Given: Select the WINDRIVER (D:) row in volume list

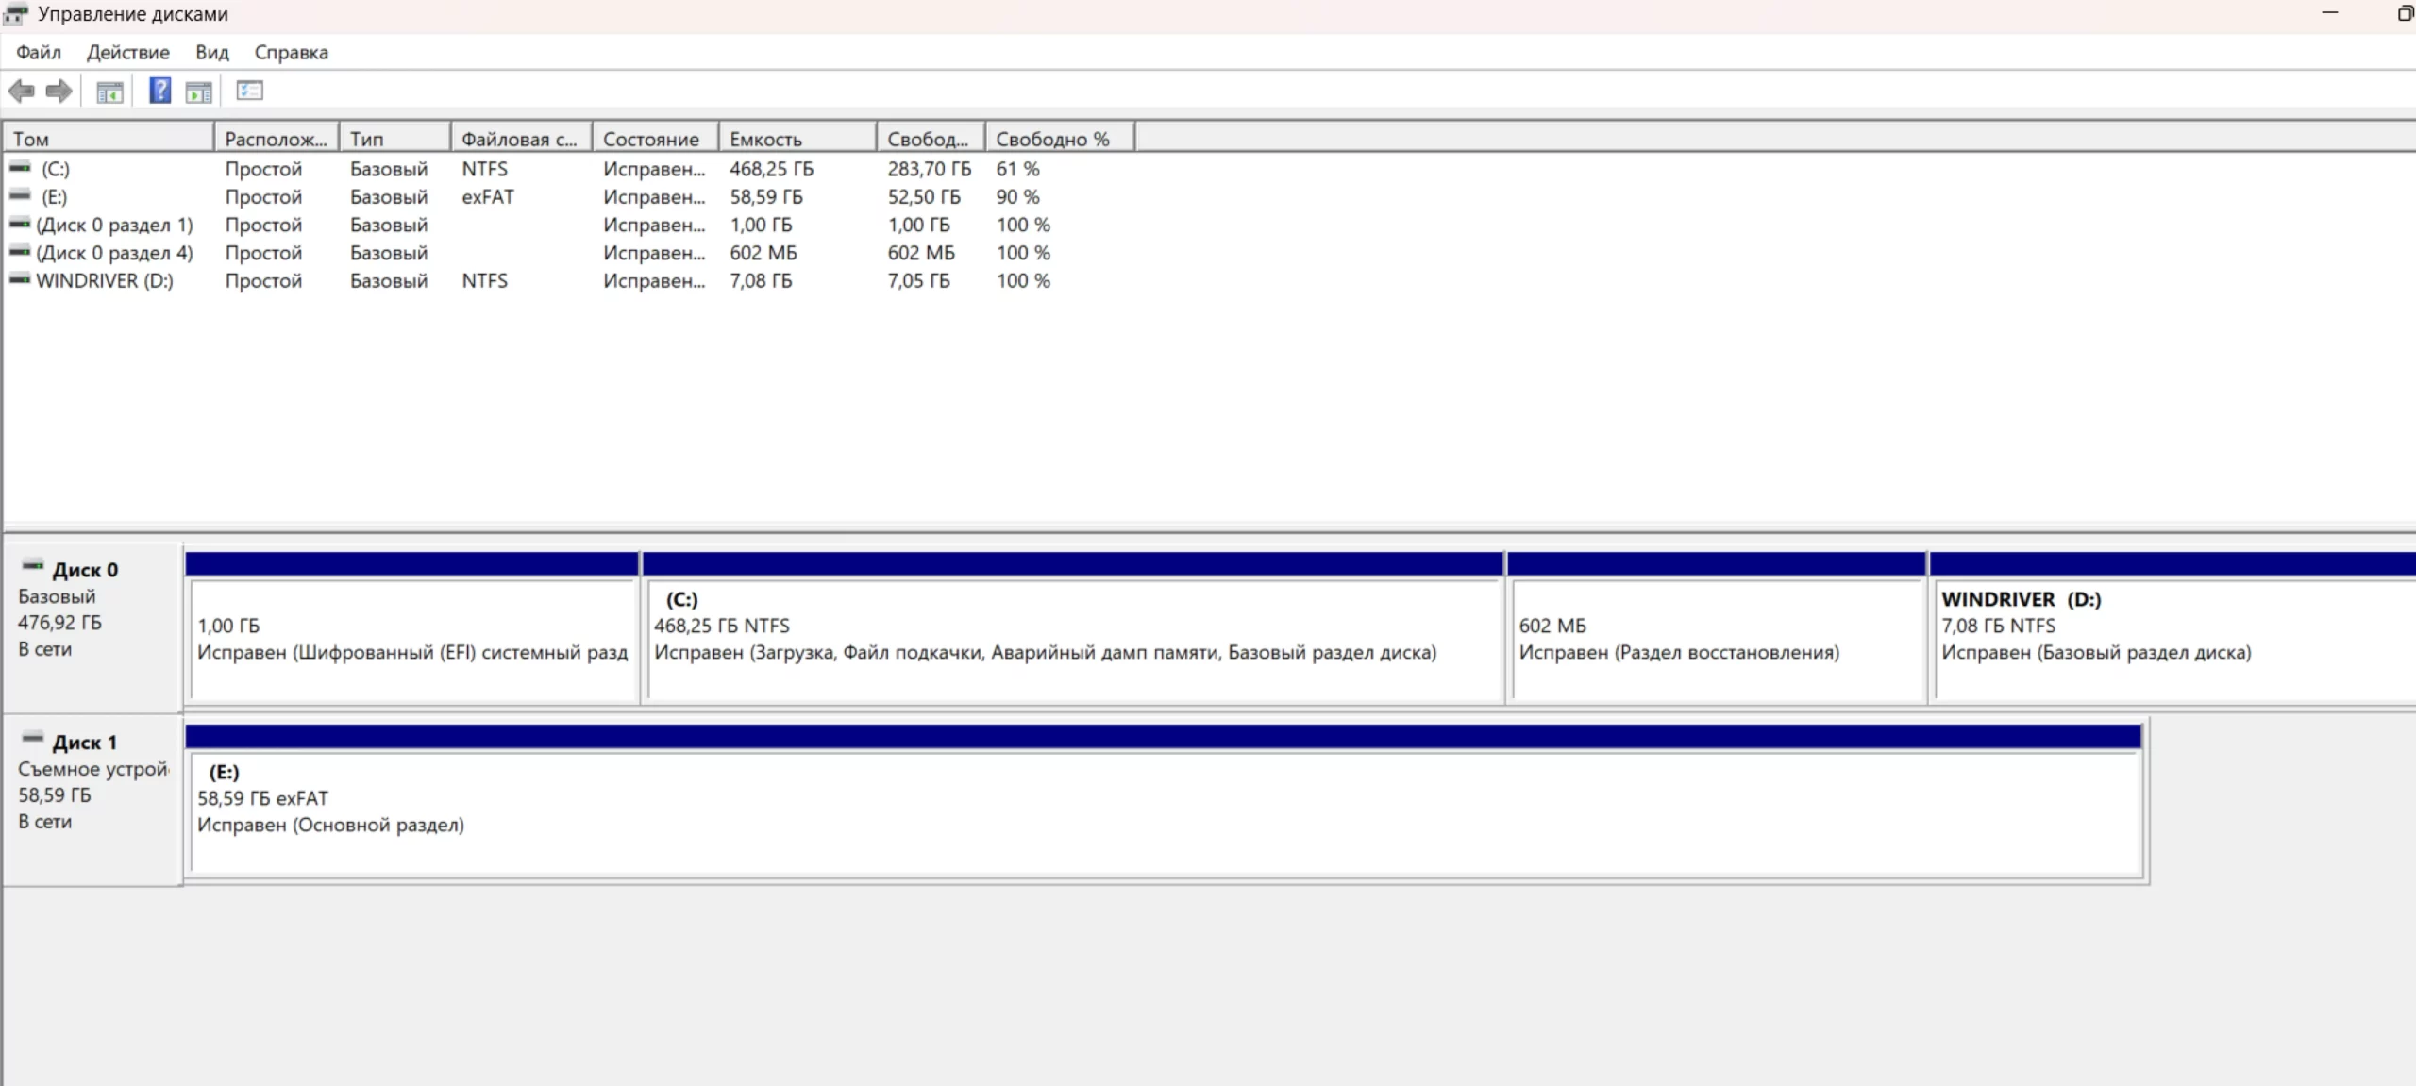Looking at the screenshot, I should (x=104, y=281).
